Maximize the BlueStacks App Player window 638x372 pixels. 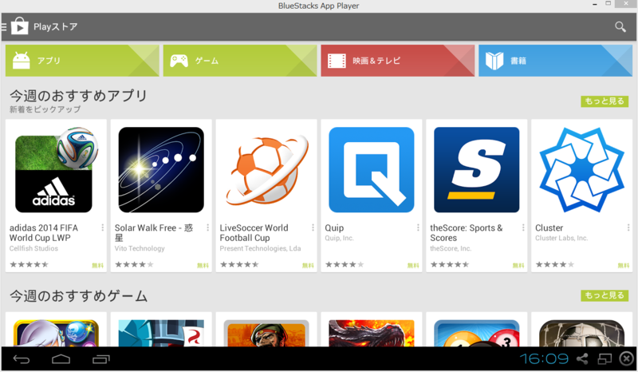[608, 4]
